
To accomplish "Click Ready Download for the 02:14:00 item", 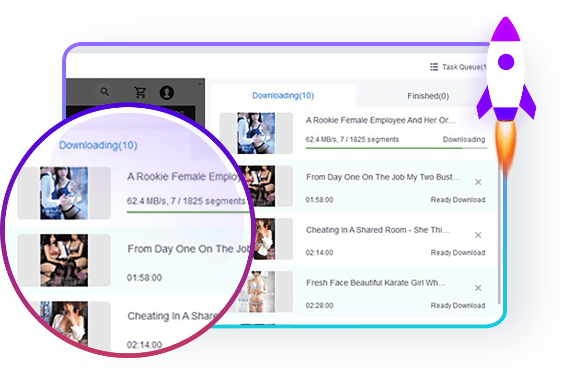I will [x=458, y=252].
